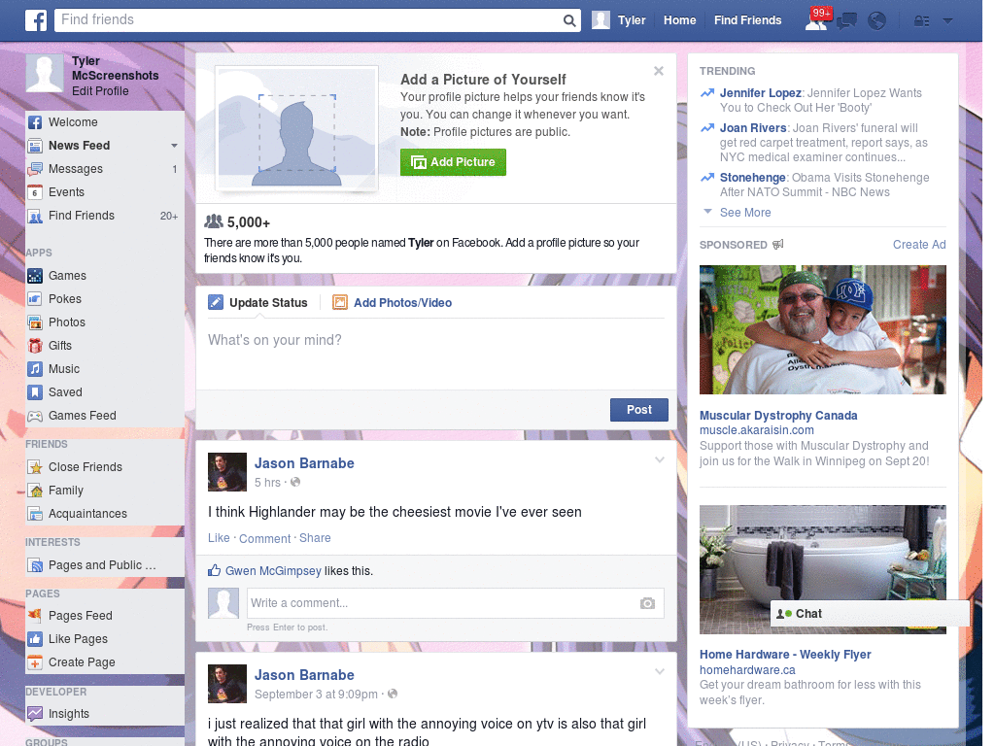Open the Joan Rivers trending topic
Viewport: 995px width, 746px height.
coord(753,128)
